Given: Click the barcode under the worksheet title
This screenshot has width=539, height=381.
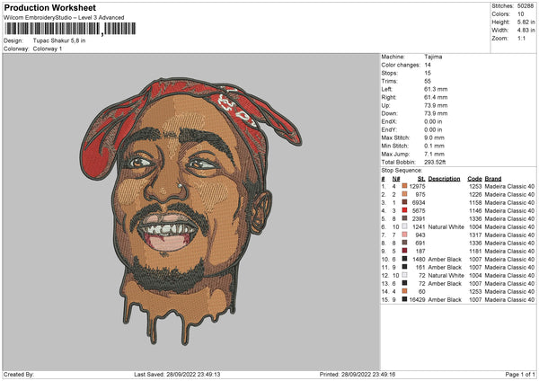Looking at the screenshot, I should click(x=70, y=29).
